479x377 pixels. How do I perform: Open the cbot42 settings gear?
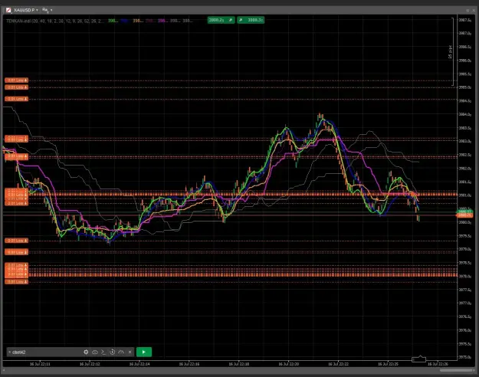tap(86, 352)
